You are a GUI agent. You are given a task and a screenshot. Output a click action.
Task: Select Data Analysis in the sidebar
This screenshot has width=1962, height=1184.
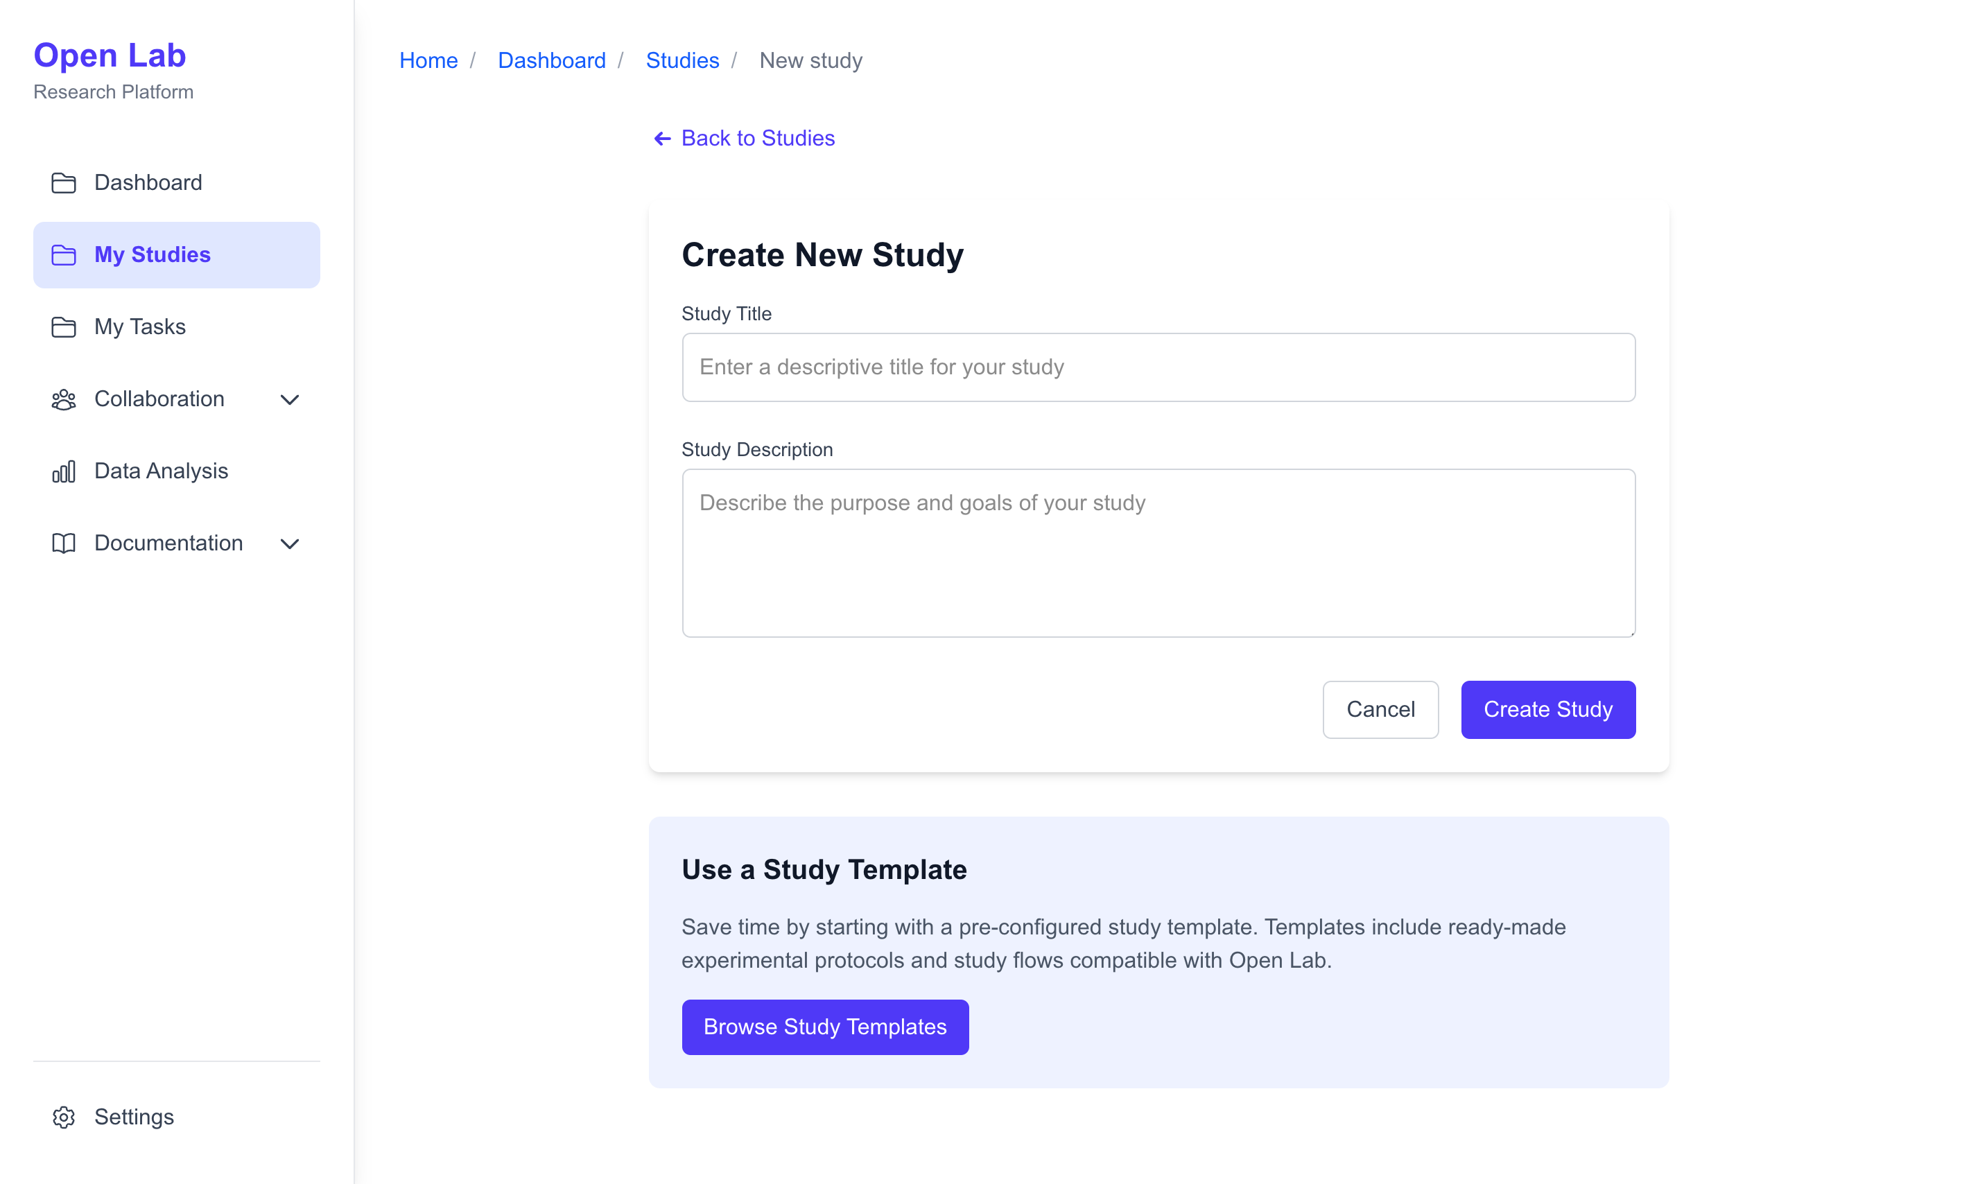pos(161,471)
